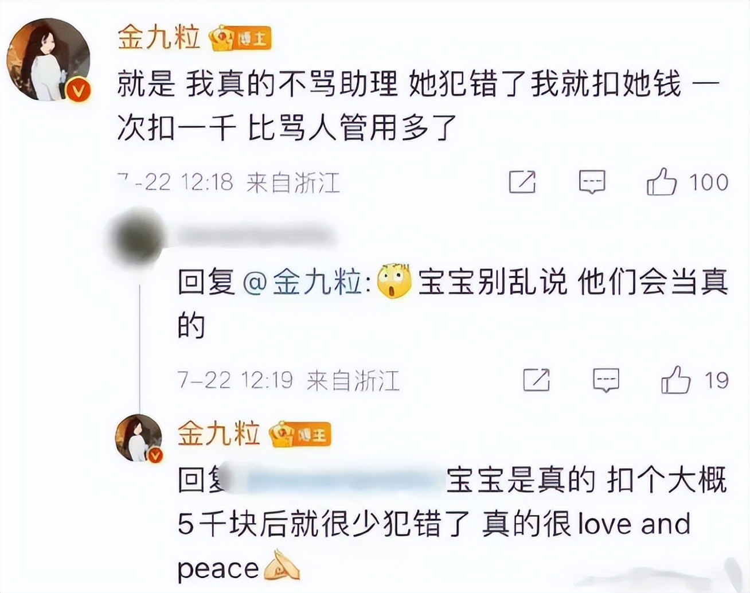750x593 pixels.
Task: Click the 7-22 12:18 来自浙江 timestamp
Action: point(229,183)
